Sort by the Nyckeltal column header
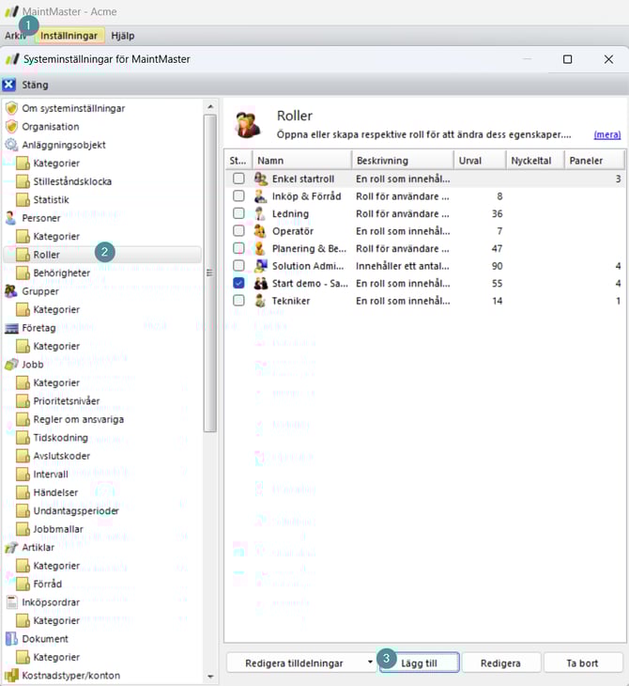Viewport: 629px width, 686px height. (x=535, y=161)
